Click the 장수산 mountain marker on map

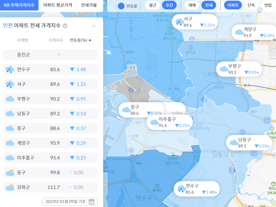190,48
